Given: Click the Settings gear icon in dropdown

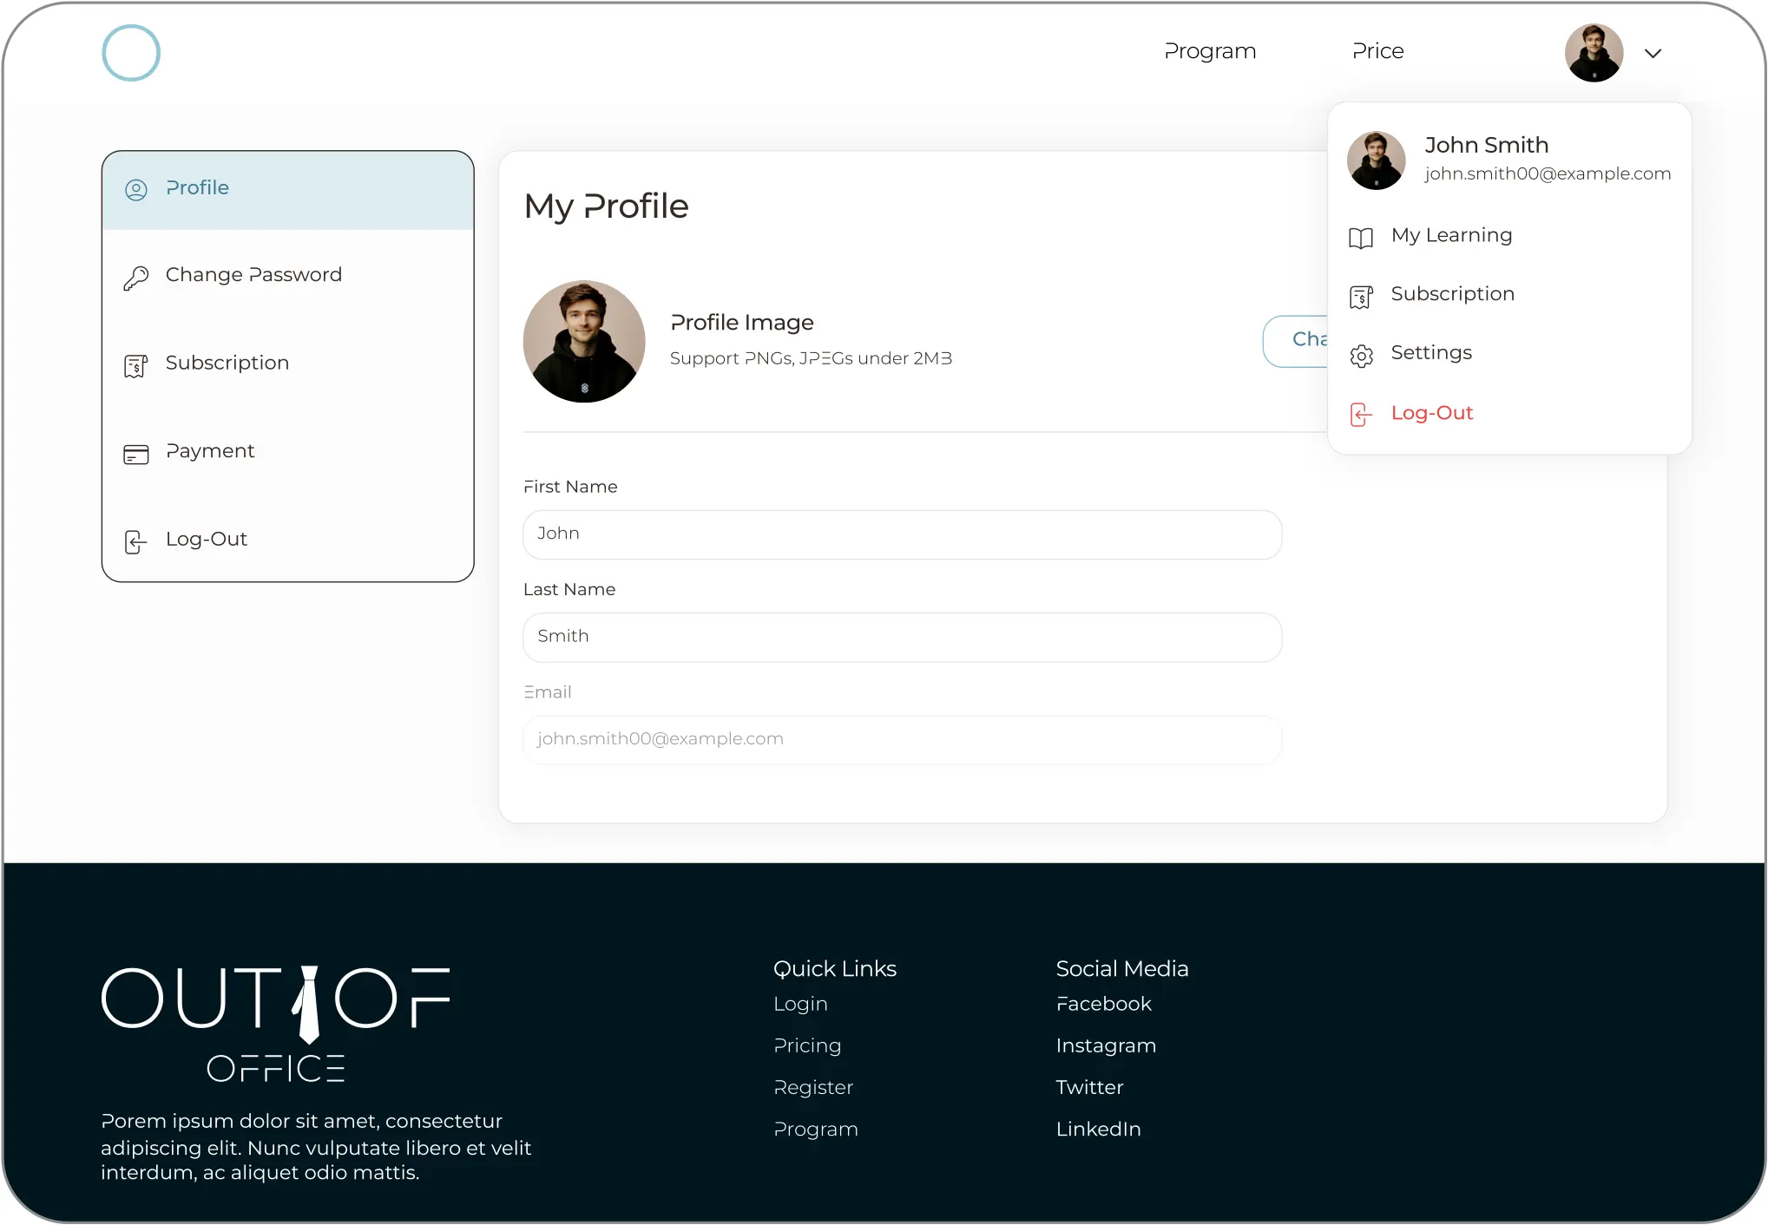Looking at the screenshot, I should pyautogui.click(x=1361, y=356).
